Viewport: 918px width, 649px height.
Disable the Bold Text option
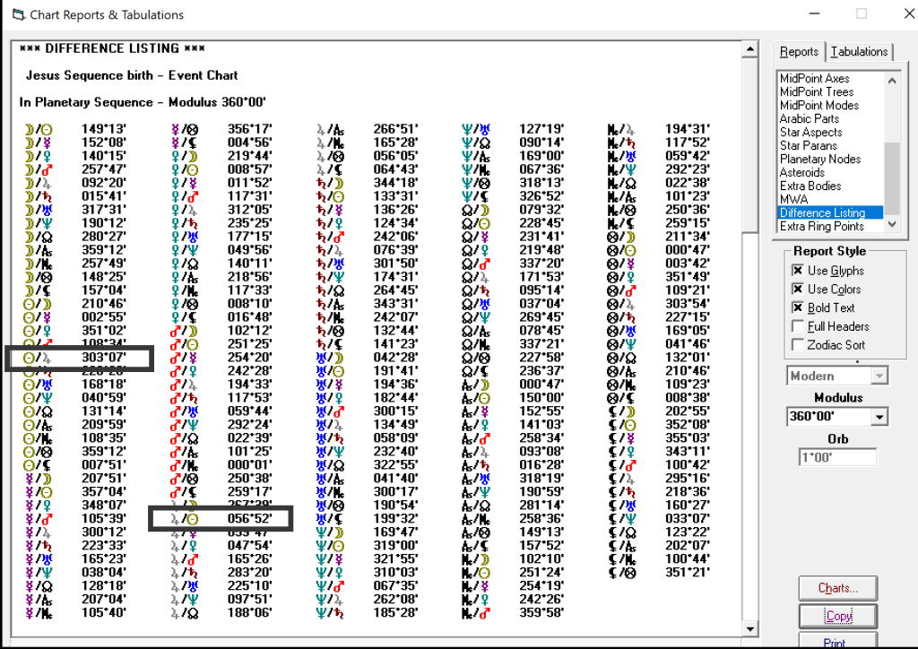pos(798,308)
